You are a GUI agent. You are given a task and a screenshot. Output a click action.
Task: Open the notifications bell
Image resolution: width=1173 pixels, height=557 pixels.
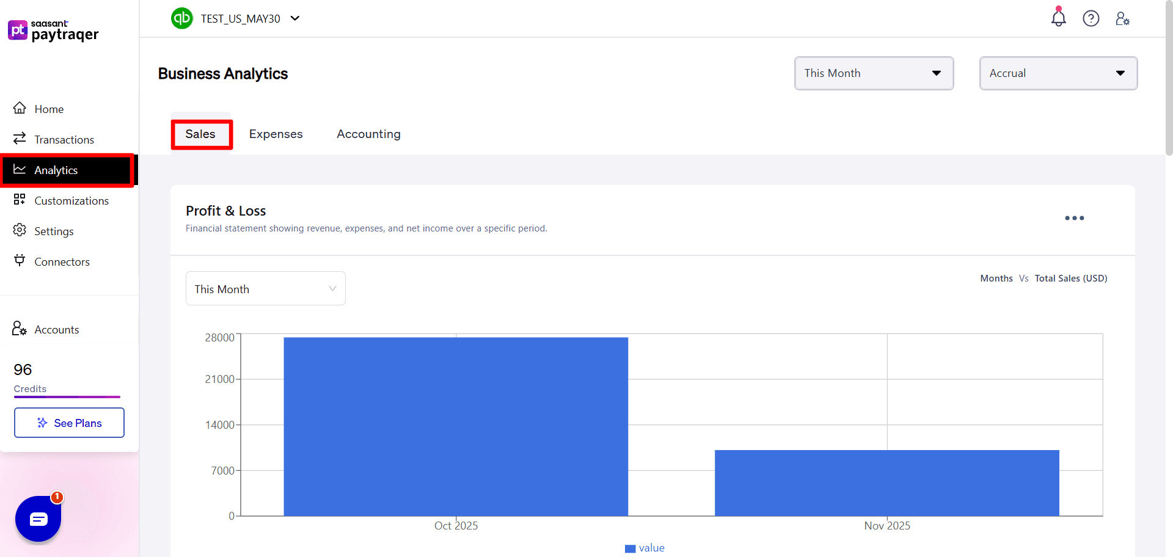[1058, 18]
